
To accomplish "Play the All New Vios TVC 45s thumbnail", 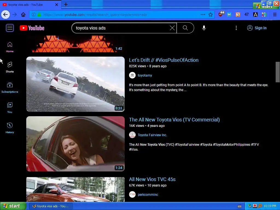I will click(75, 189).
